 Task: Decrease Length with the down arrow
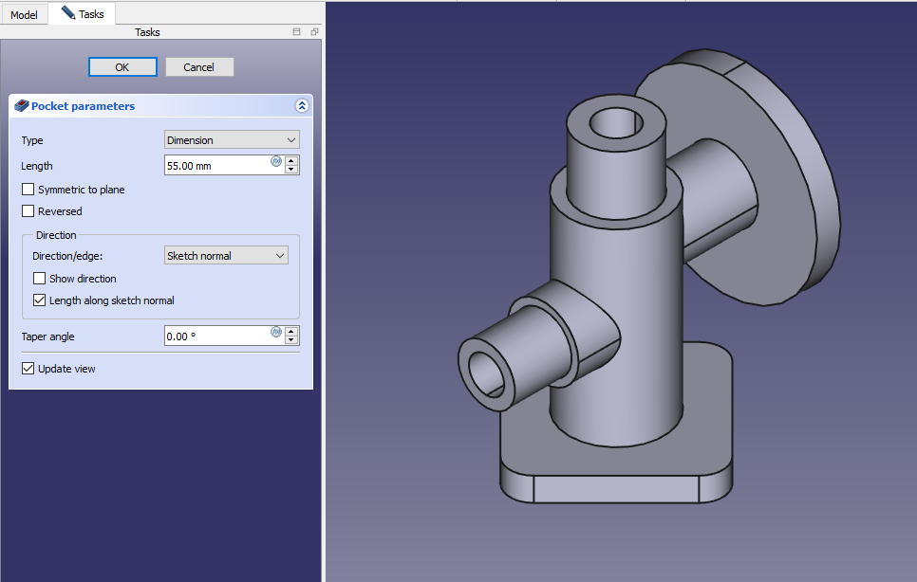click(291, 171)
